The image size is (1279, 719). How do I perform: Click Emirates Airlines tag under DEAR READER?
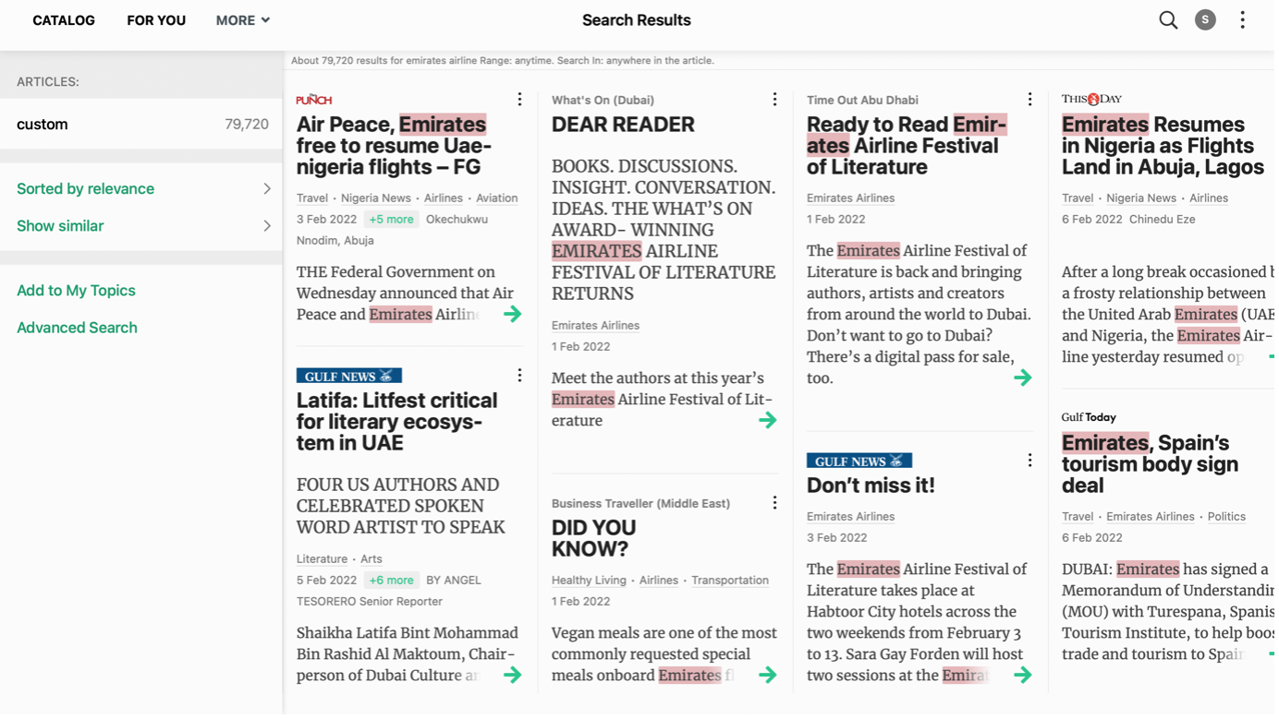coord(595,326)
